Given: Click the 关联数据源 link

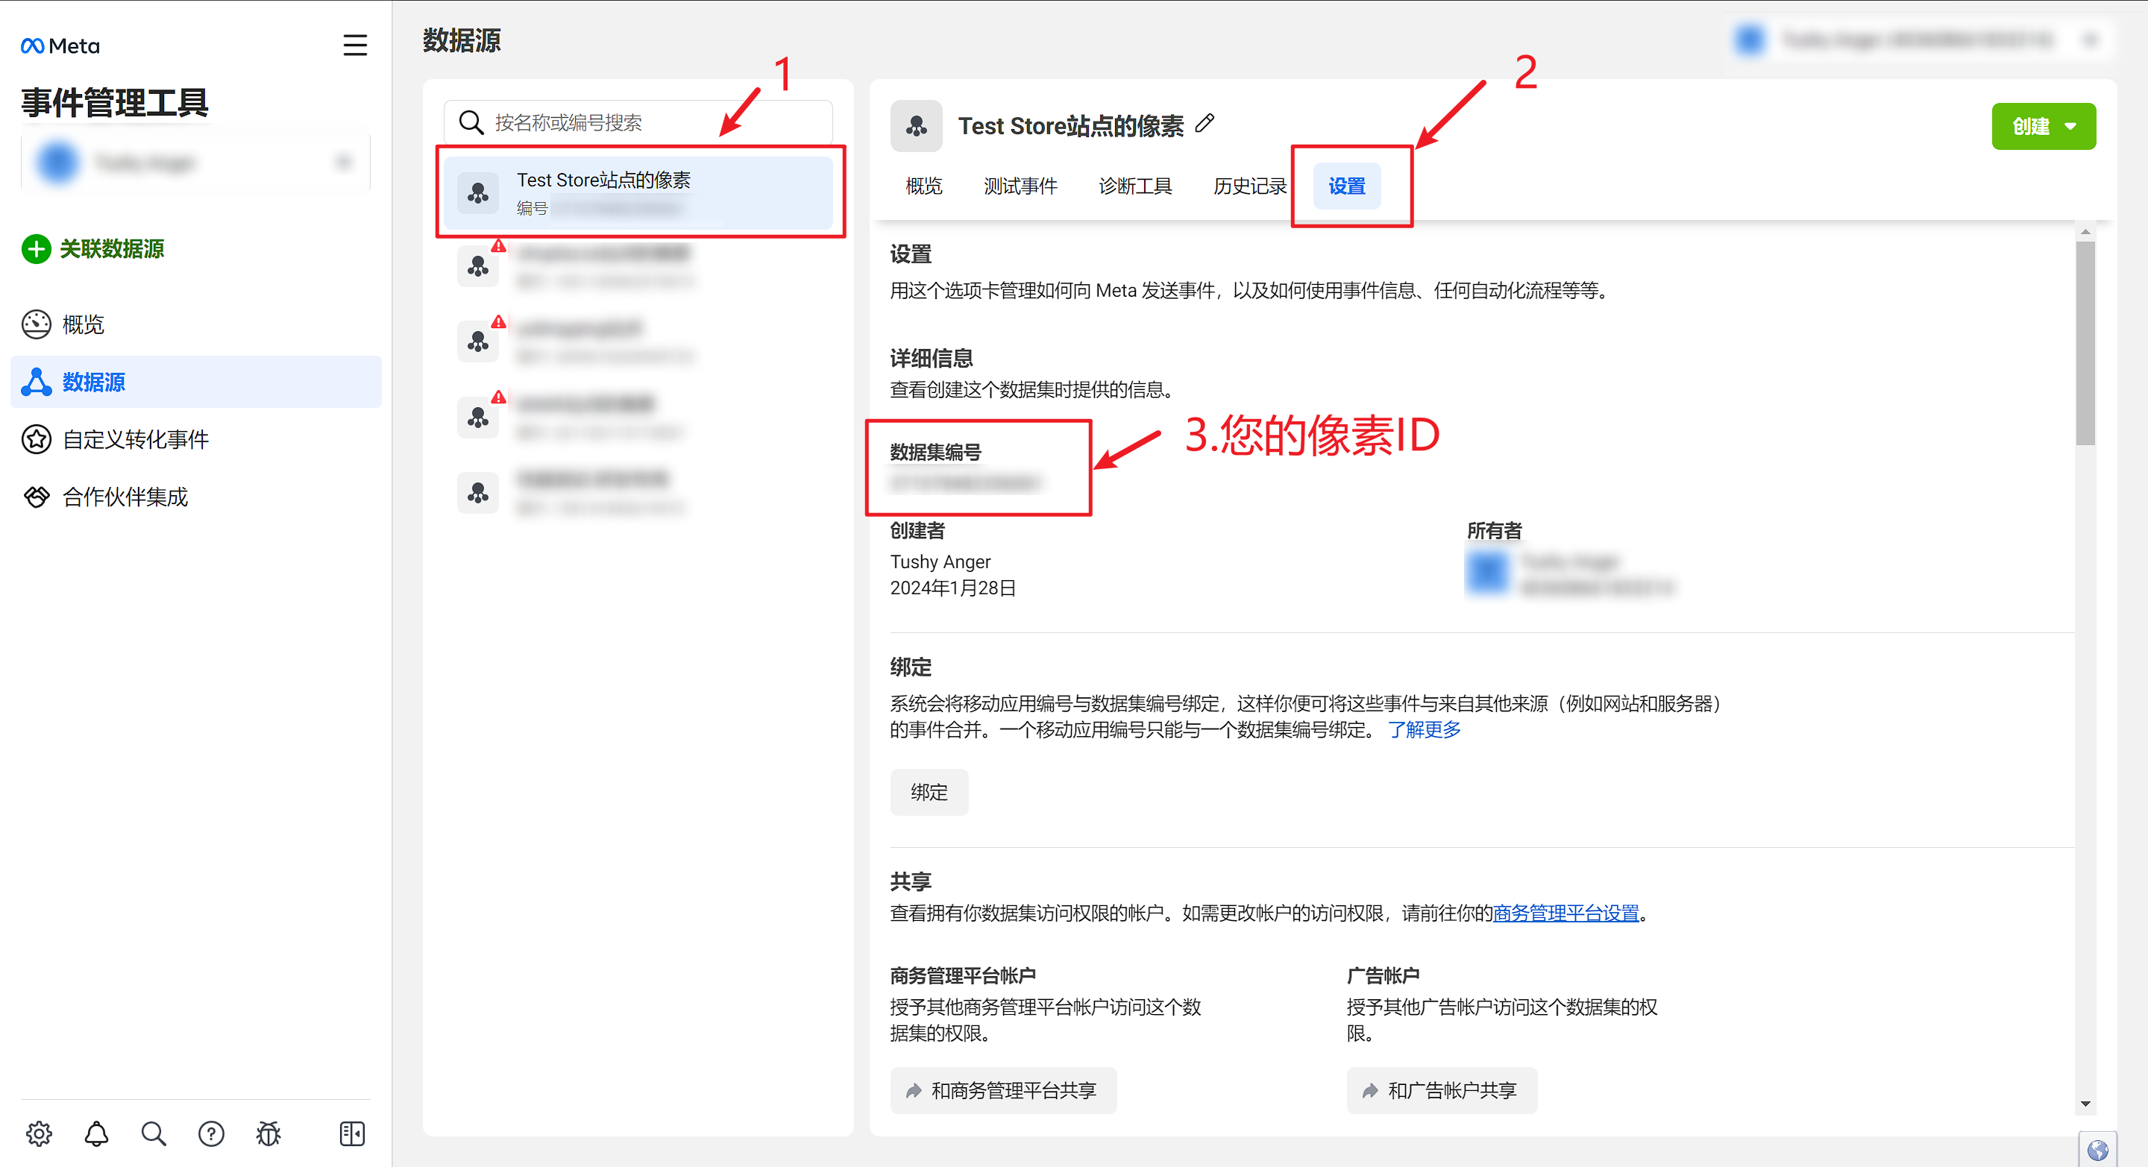Looking at the screenshot, I should tap(112, 248).
